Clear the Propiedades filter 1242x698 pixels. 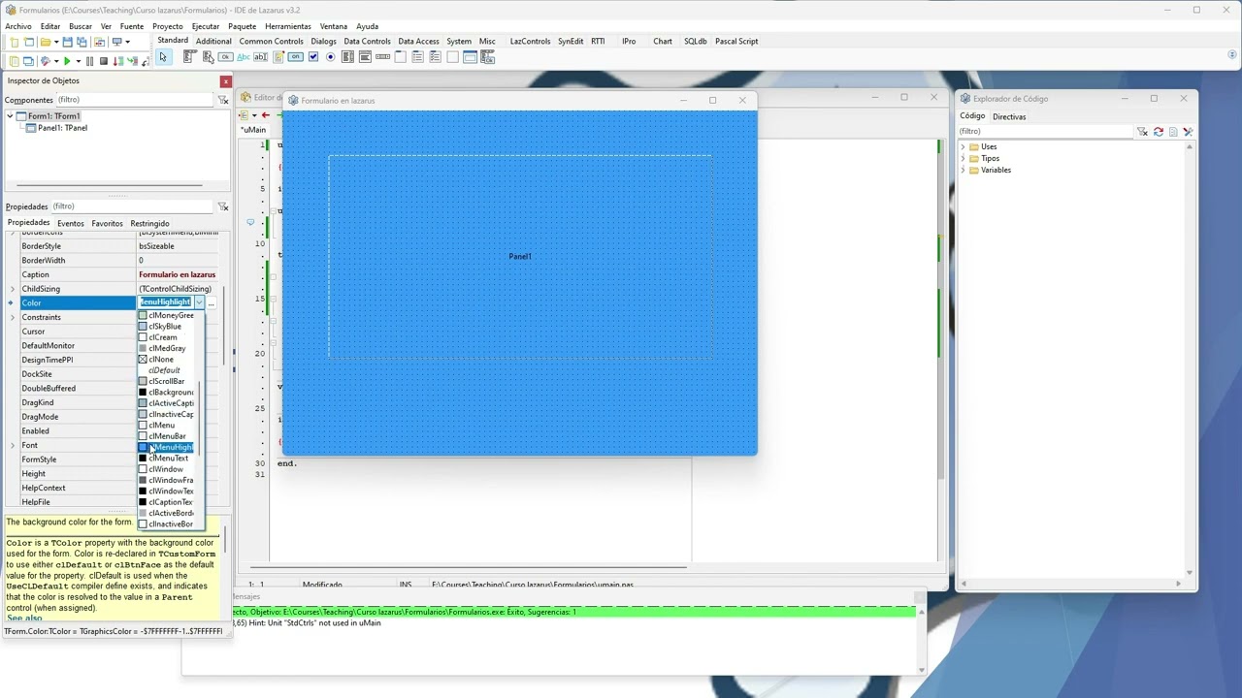[x=223, y=206]
